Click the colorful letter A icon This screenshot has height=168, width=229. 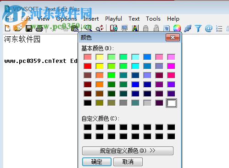(x=135, y=28)
